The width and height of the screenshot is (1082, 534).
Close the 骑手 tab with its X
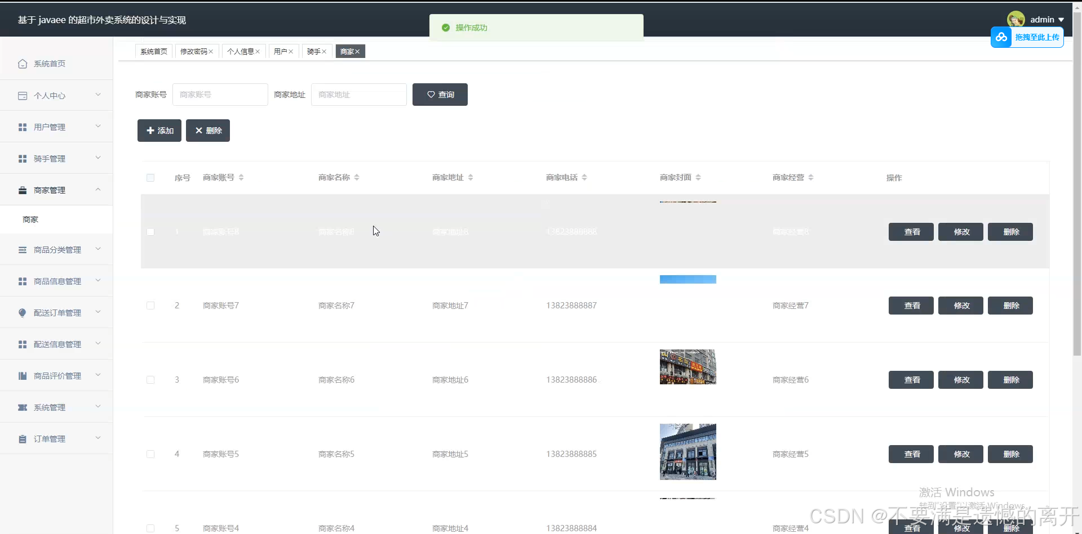(x=324, y=52)
